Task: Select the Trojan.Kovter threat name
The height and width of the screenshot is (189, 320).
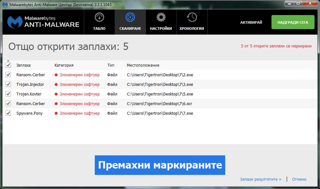Action: pyautogui.click(x=29, y=94)
